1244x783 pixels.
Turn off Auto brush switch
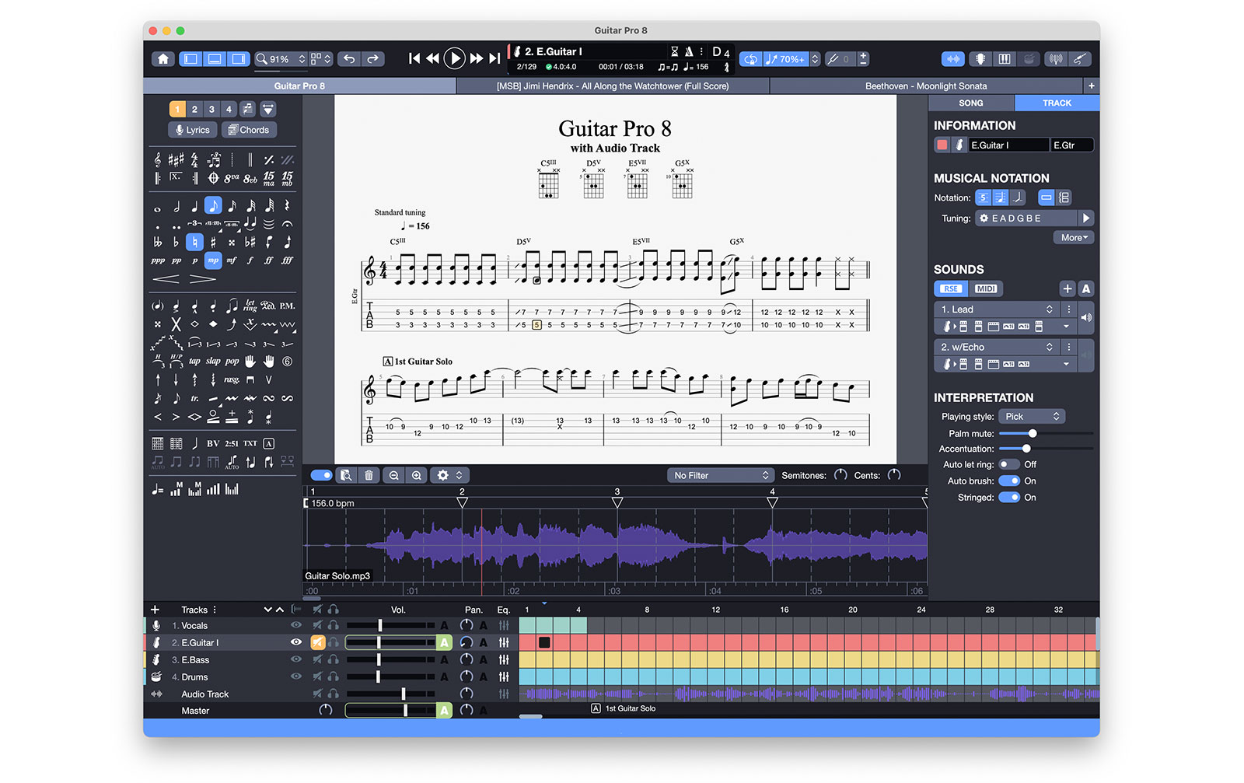1009,481
